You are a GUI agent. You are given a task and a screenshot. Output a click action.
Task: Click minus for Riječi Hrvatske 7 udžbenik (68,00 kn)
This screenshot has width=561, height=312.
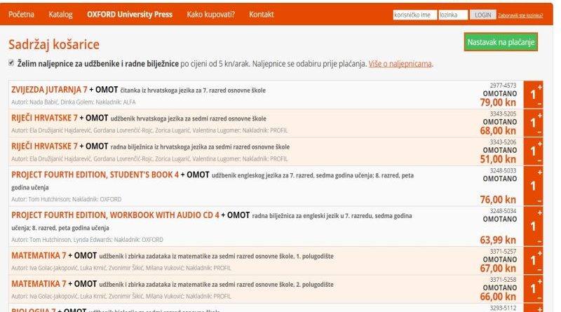point(539,133)
